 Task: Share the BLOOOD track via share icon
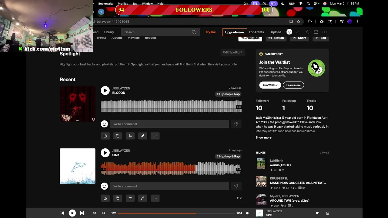click(x=105, y=136)
